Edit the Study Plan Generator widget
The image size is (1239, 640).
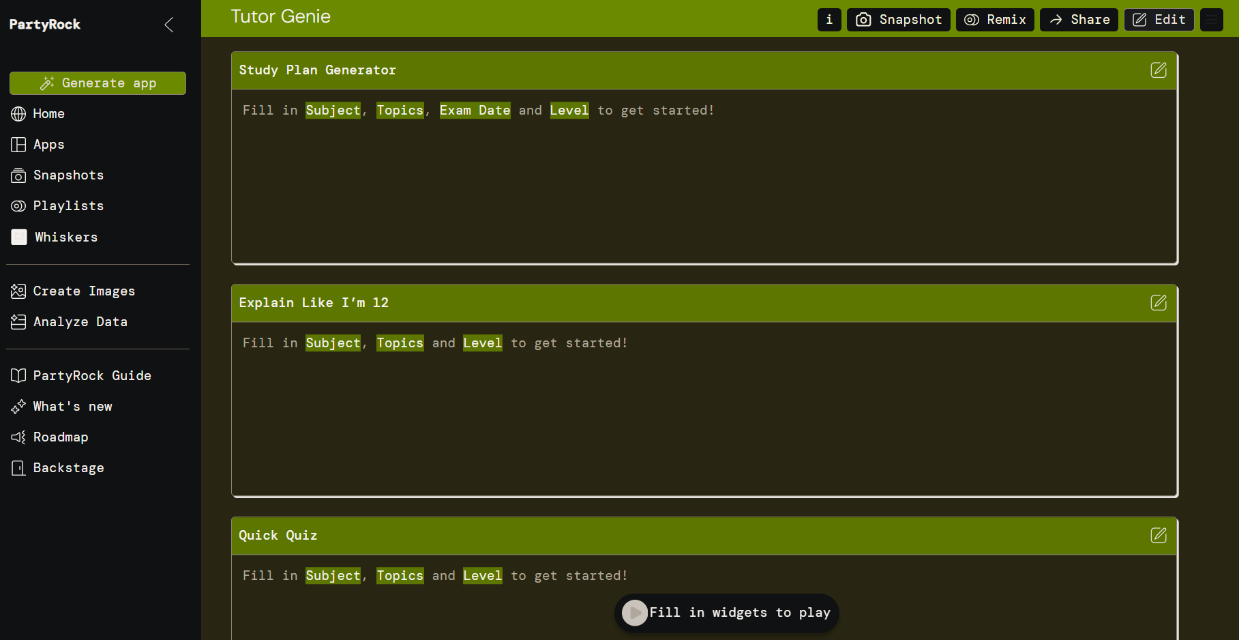click(x=1159, y=70)
